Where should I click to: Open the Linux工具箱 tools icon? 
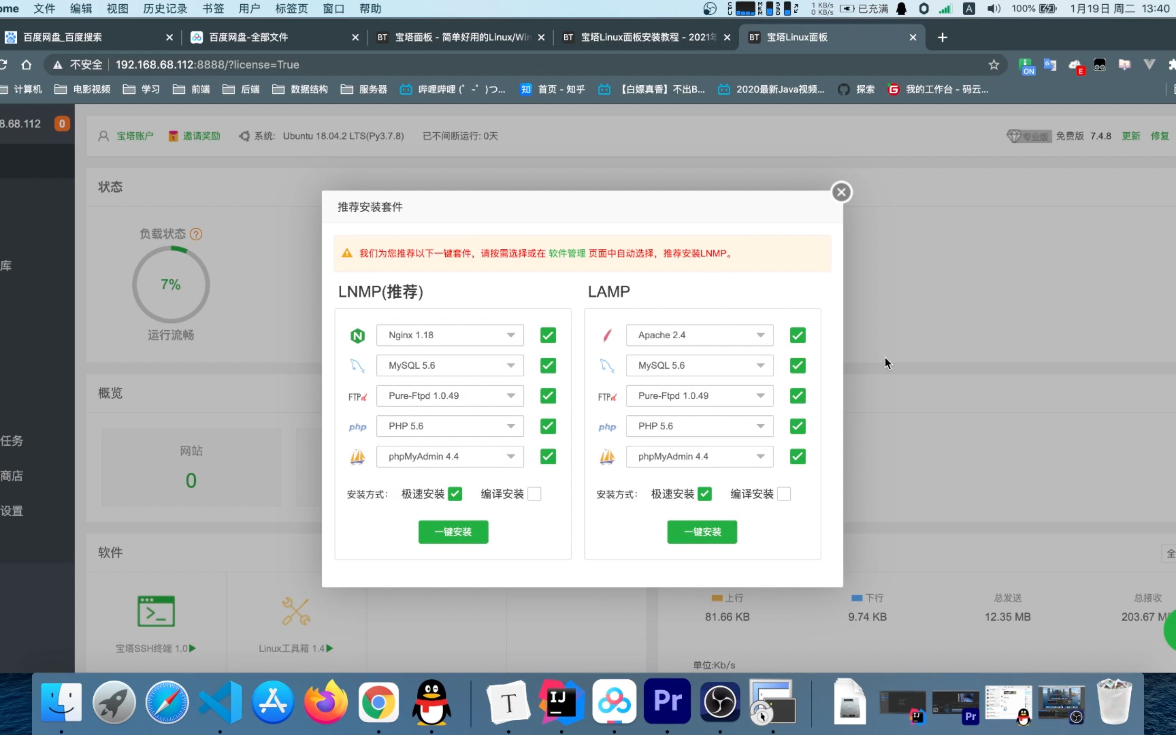[296, 611]
